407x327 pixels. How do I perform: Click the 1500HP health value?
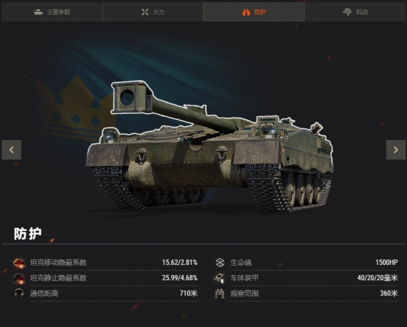(387, 263)
